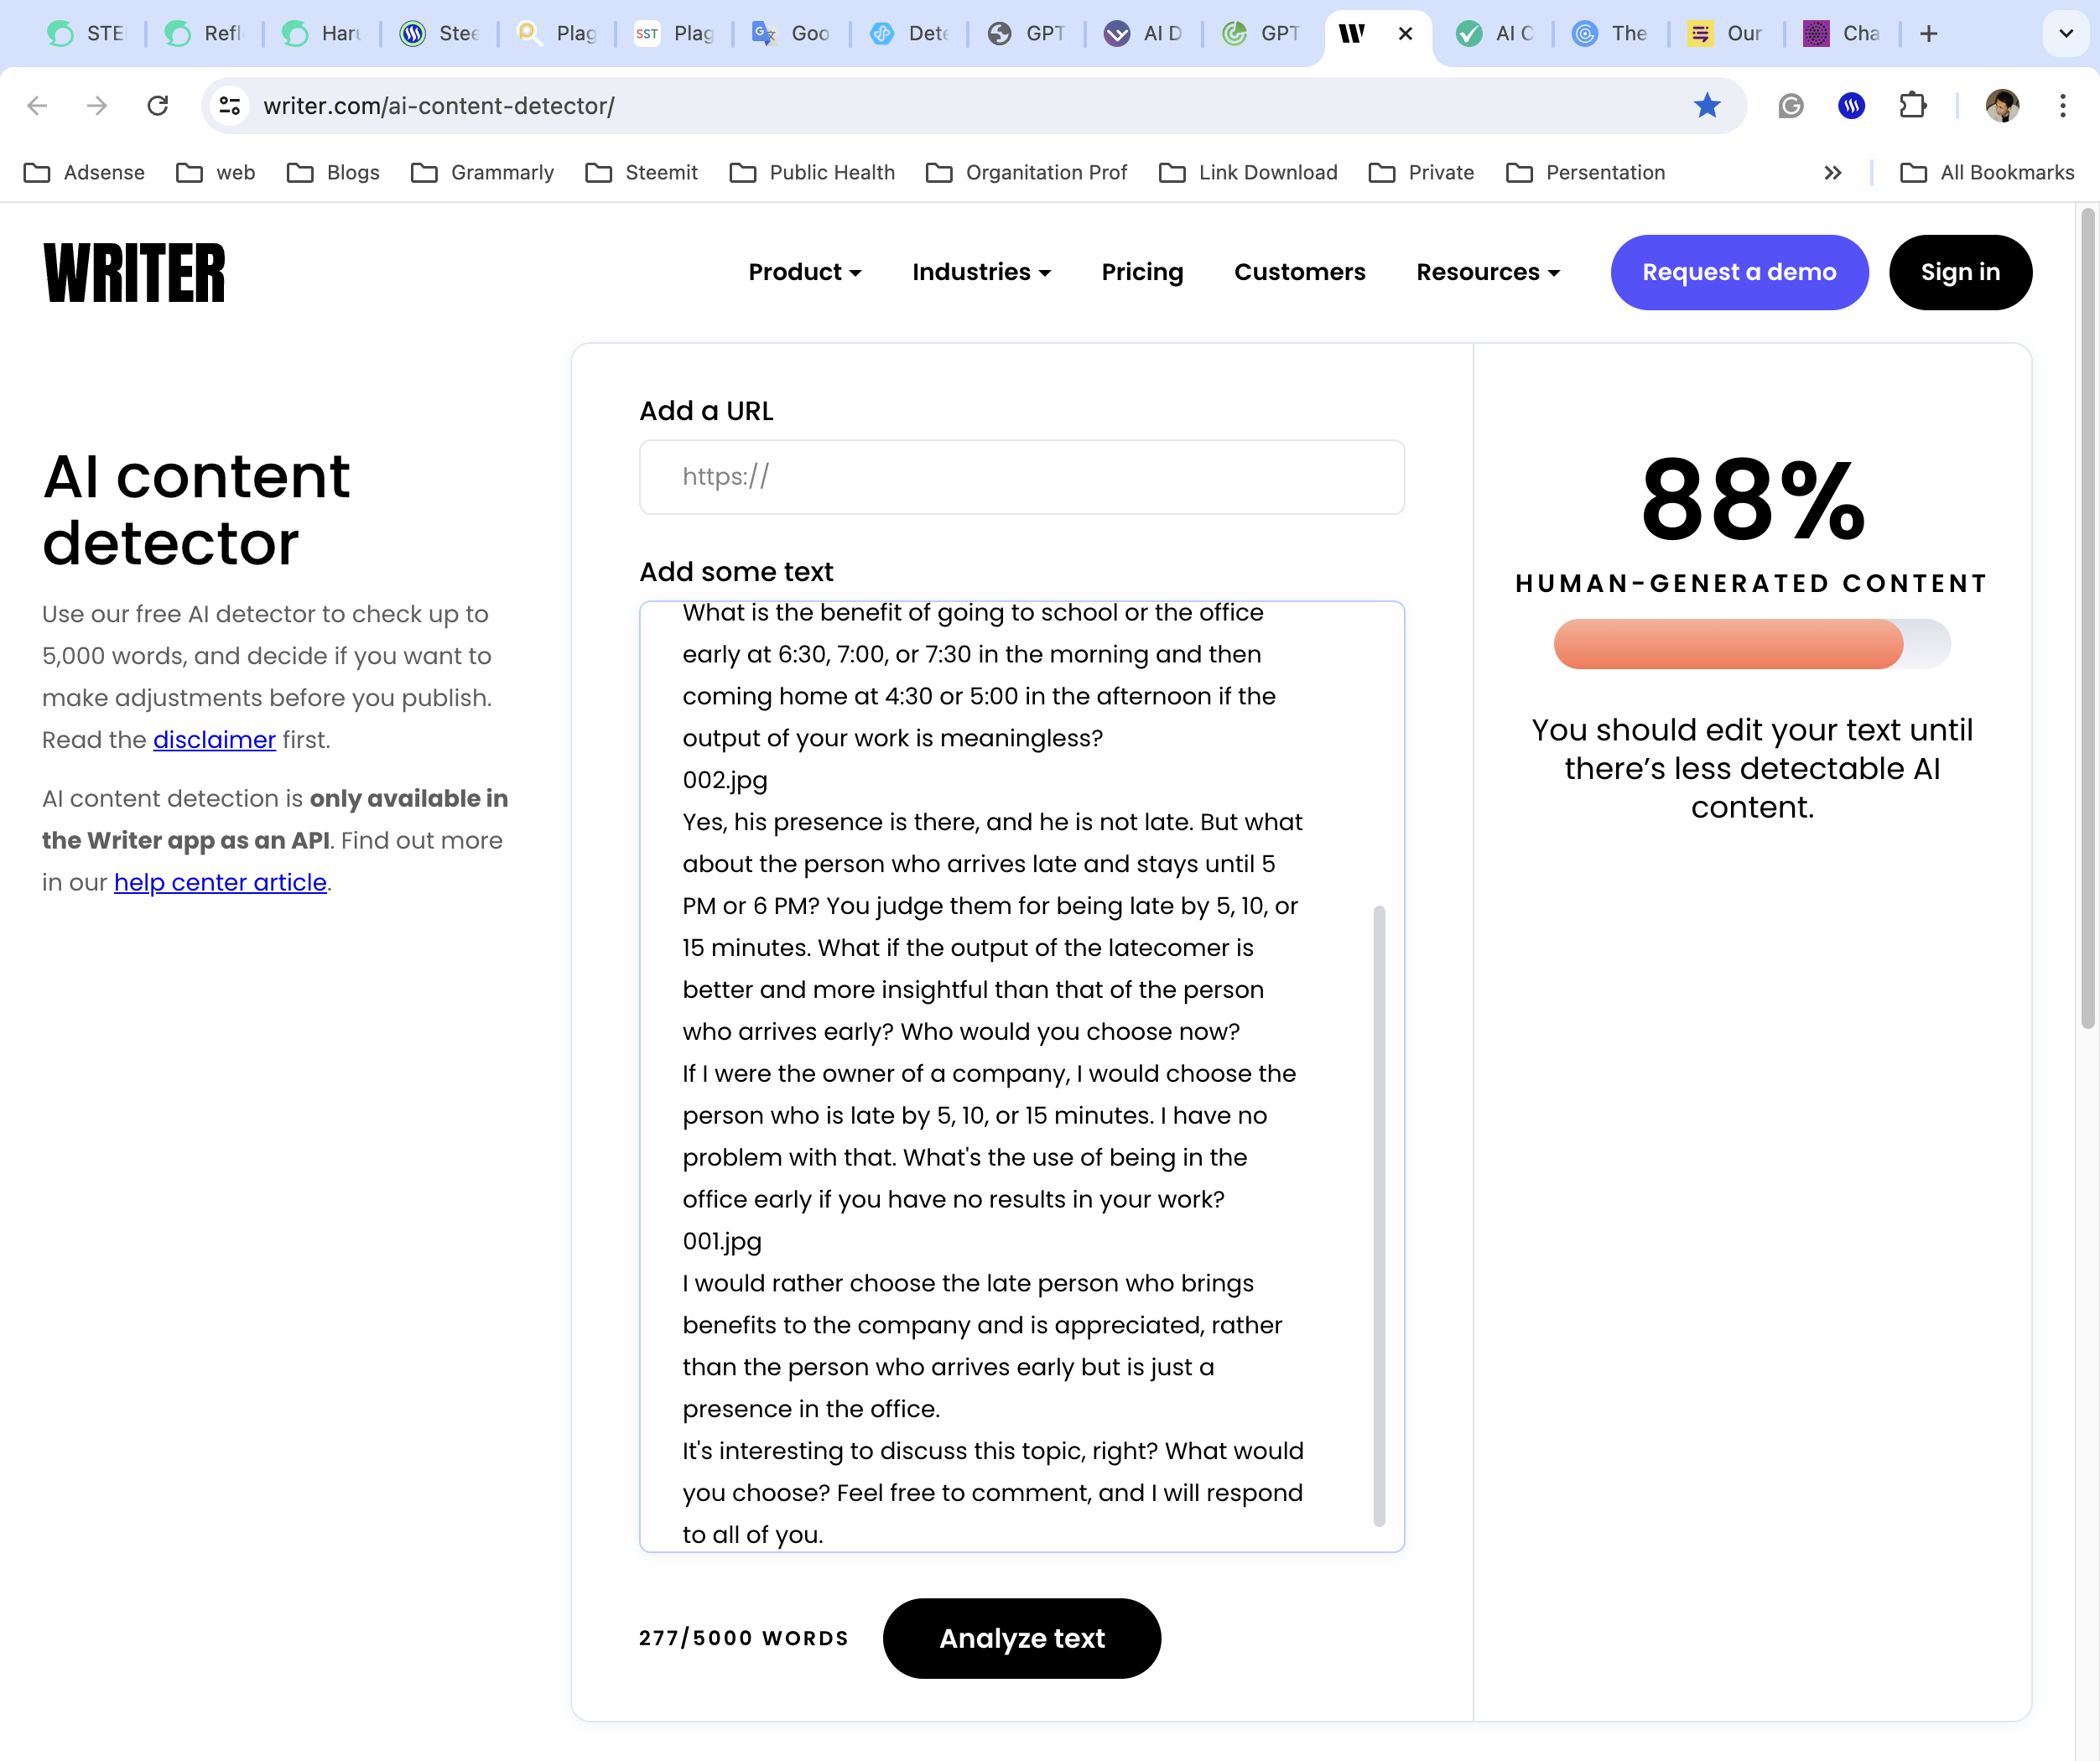The image size is (2100, 1761).
Task: Open site information icon in address bar
Action: coord(230,106)
